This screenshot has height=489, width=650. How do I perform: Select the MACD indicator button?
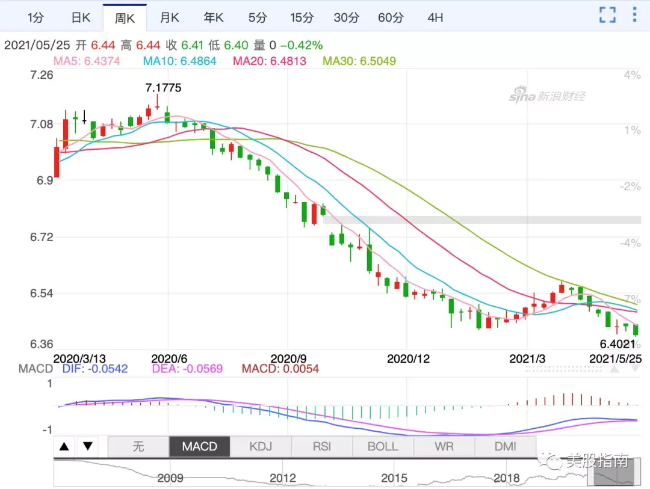[199, 446]
